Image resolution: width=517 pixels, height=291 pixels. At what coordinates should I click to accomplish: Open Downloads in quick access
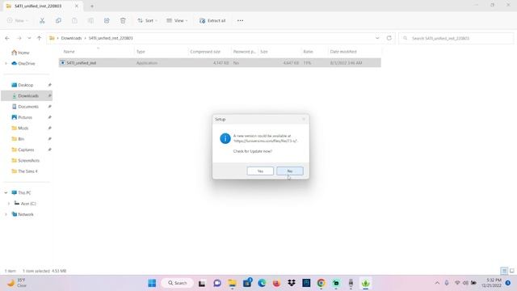point(27,95)
